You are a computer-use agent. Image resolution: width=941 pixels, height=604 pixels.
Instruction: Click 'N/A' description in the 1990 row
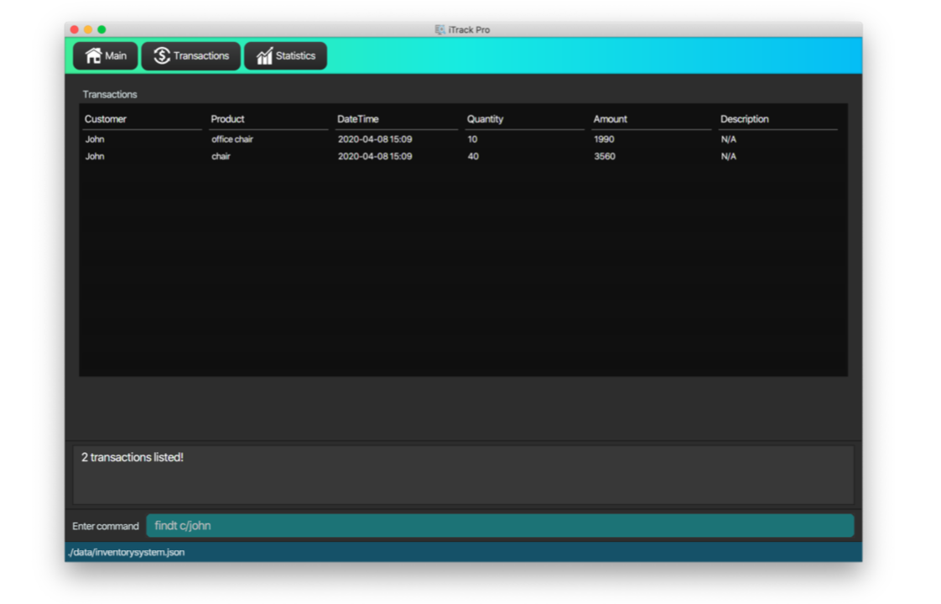[x=729, y=139]
